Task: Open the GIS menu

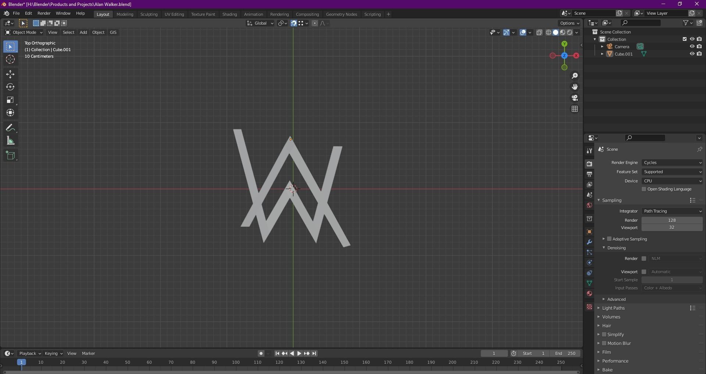Action: 113,32
